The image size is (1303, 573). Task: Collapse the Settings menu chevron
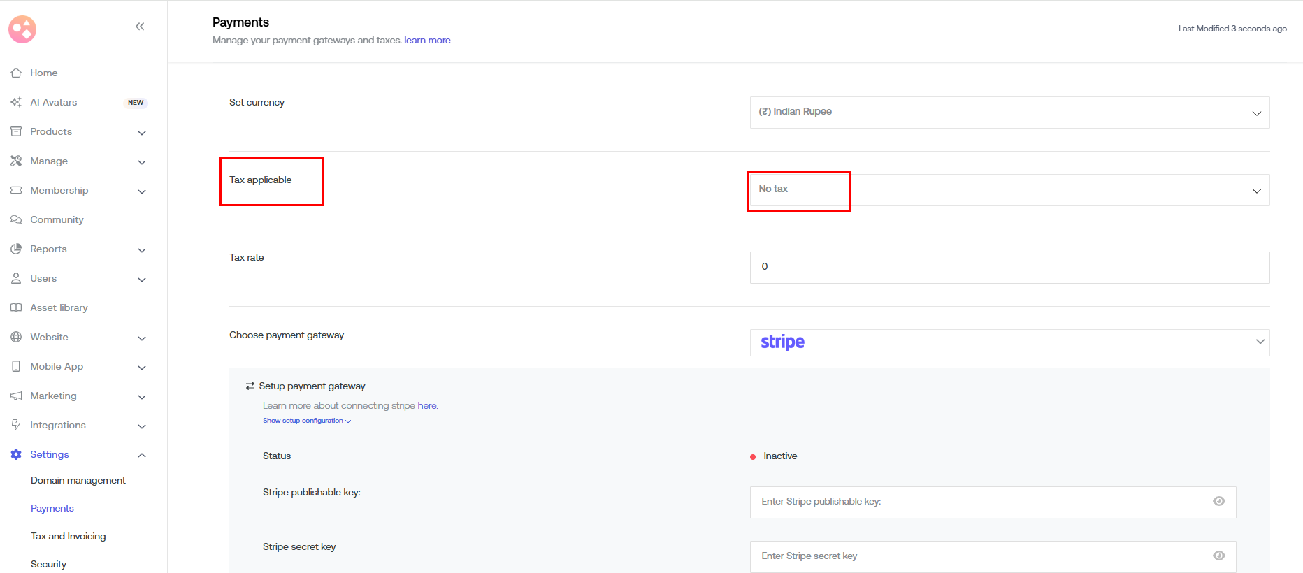click(142, 455)
